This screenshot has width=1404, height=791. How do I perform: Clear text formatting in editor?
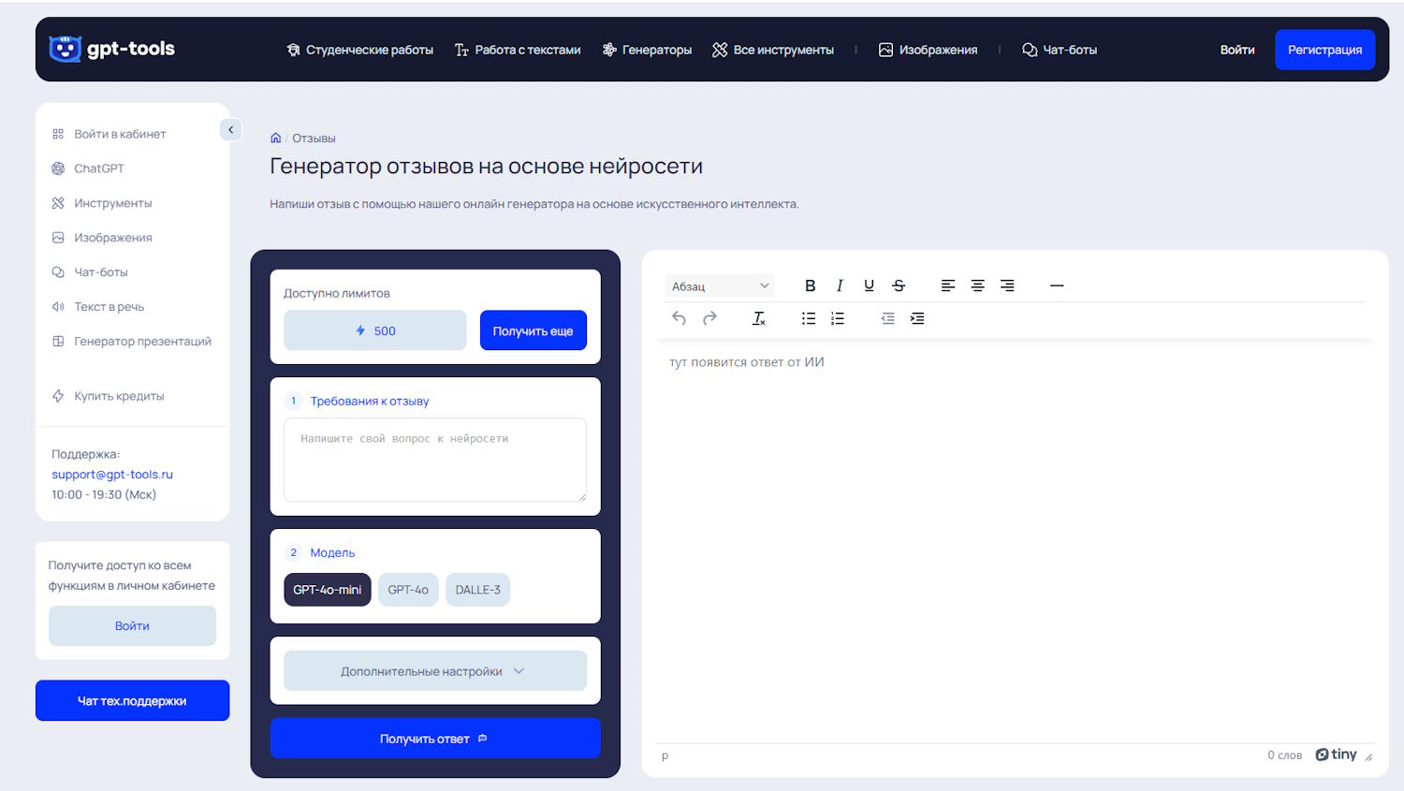(x=759, y=318)
